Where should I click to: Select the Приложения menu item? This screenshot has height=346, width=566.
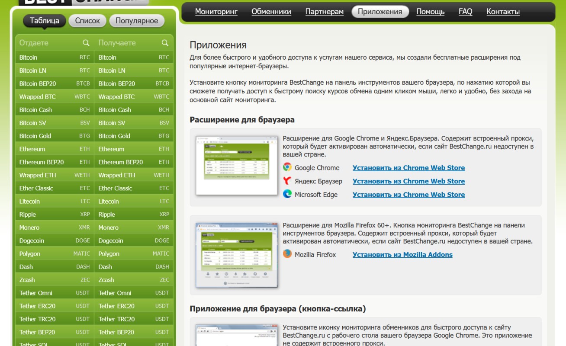point(380,12)
